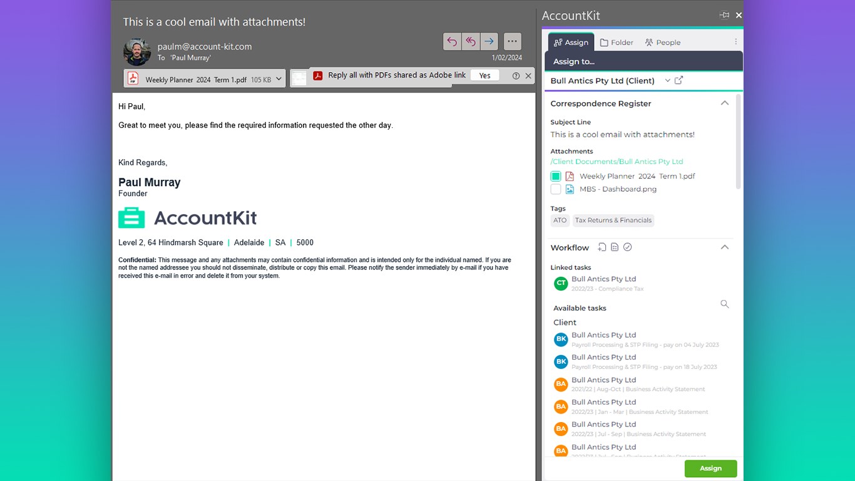The image size is (855, 481).
Task: Search available tasks with magnifier icon
Action: tap(725, 304)
